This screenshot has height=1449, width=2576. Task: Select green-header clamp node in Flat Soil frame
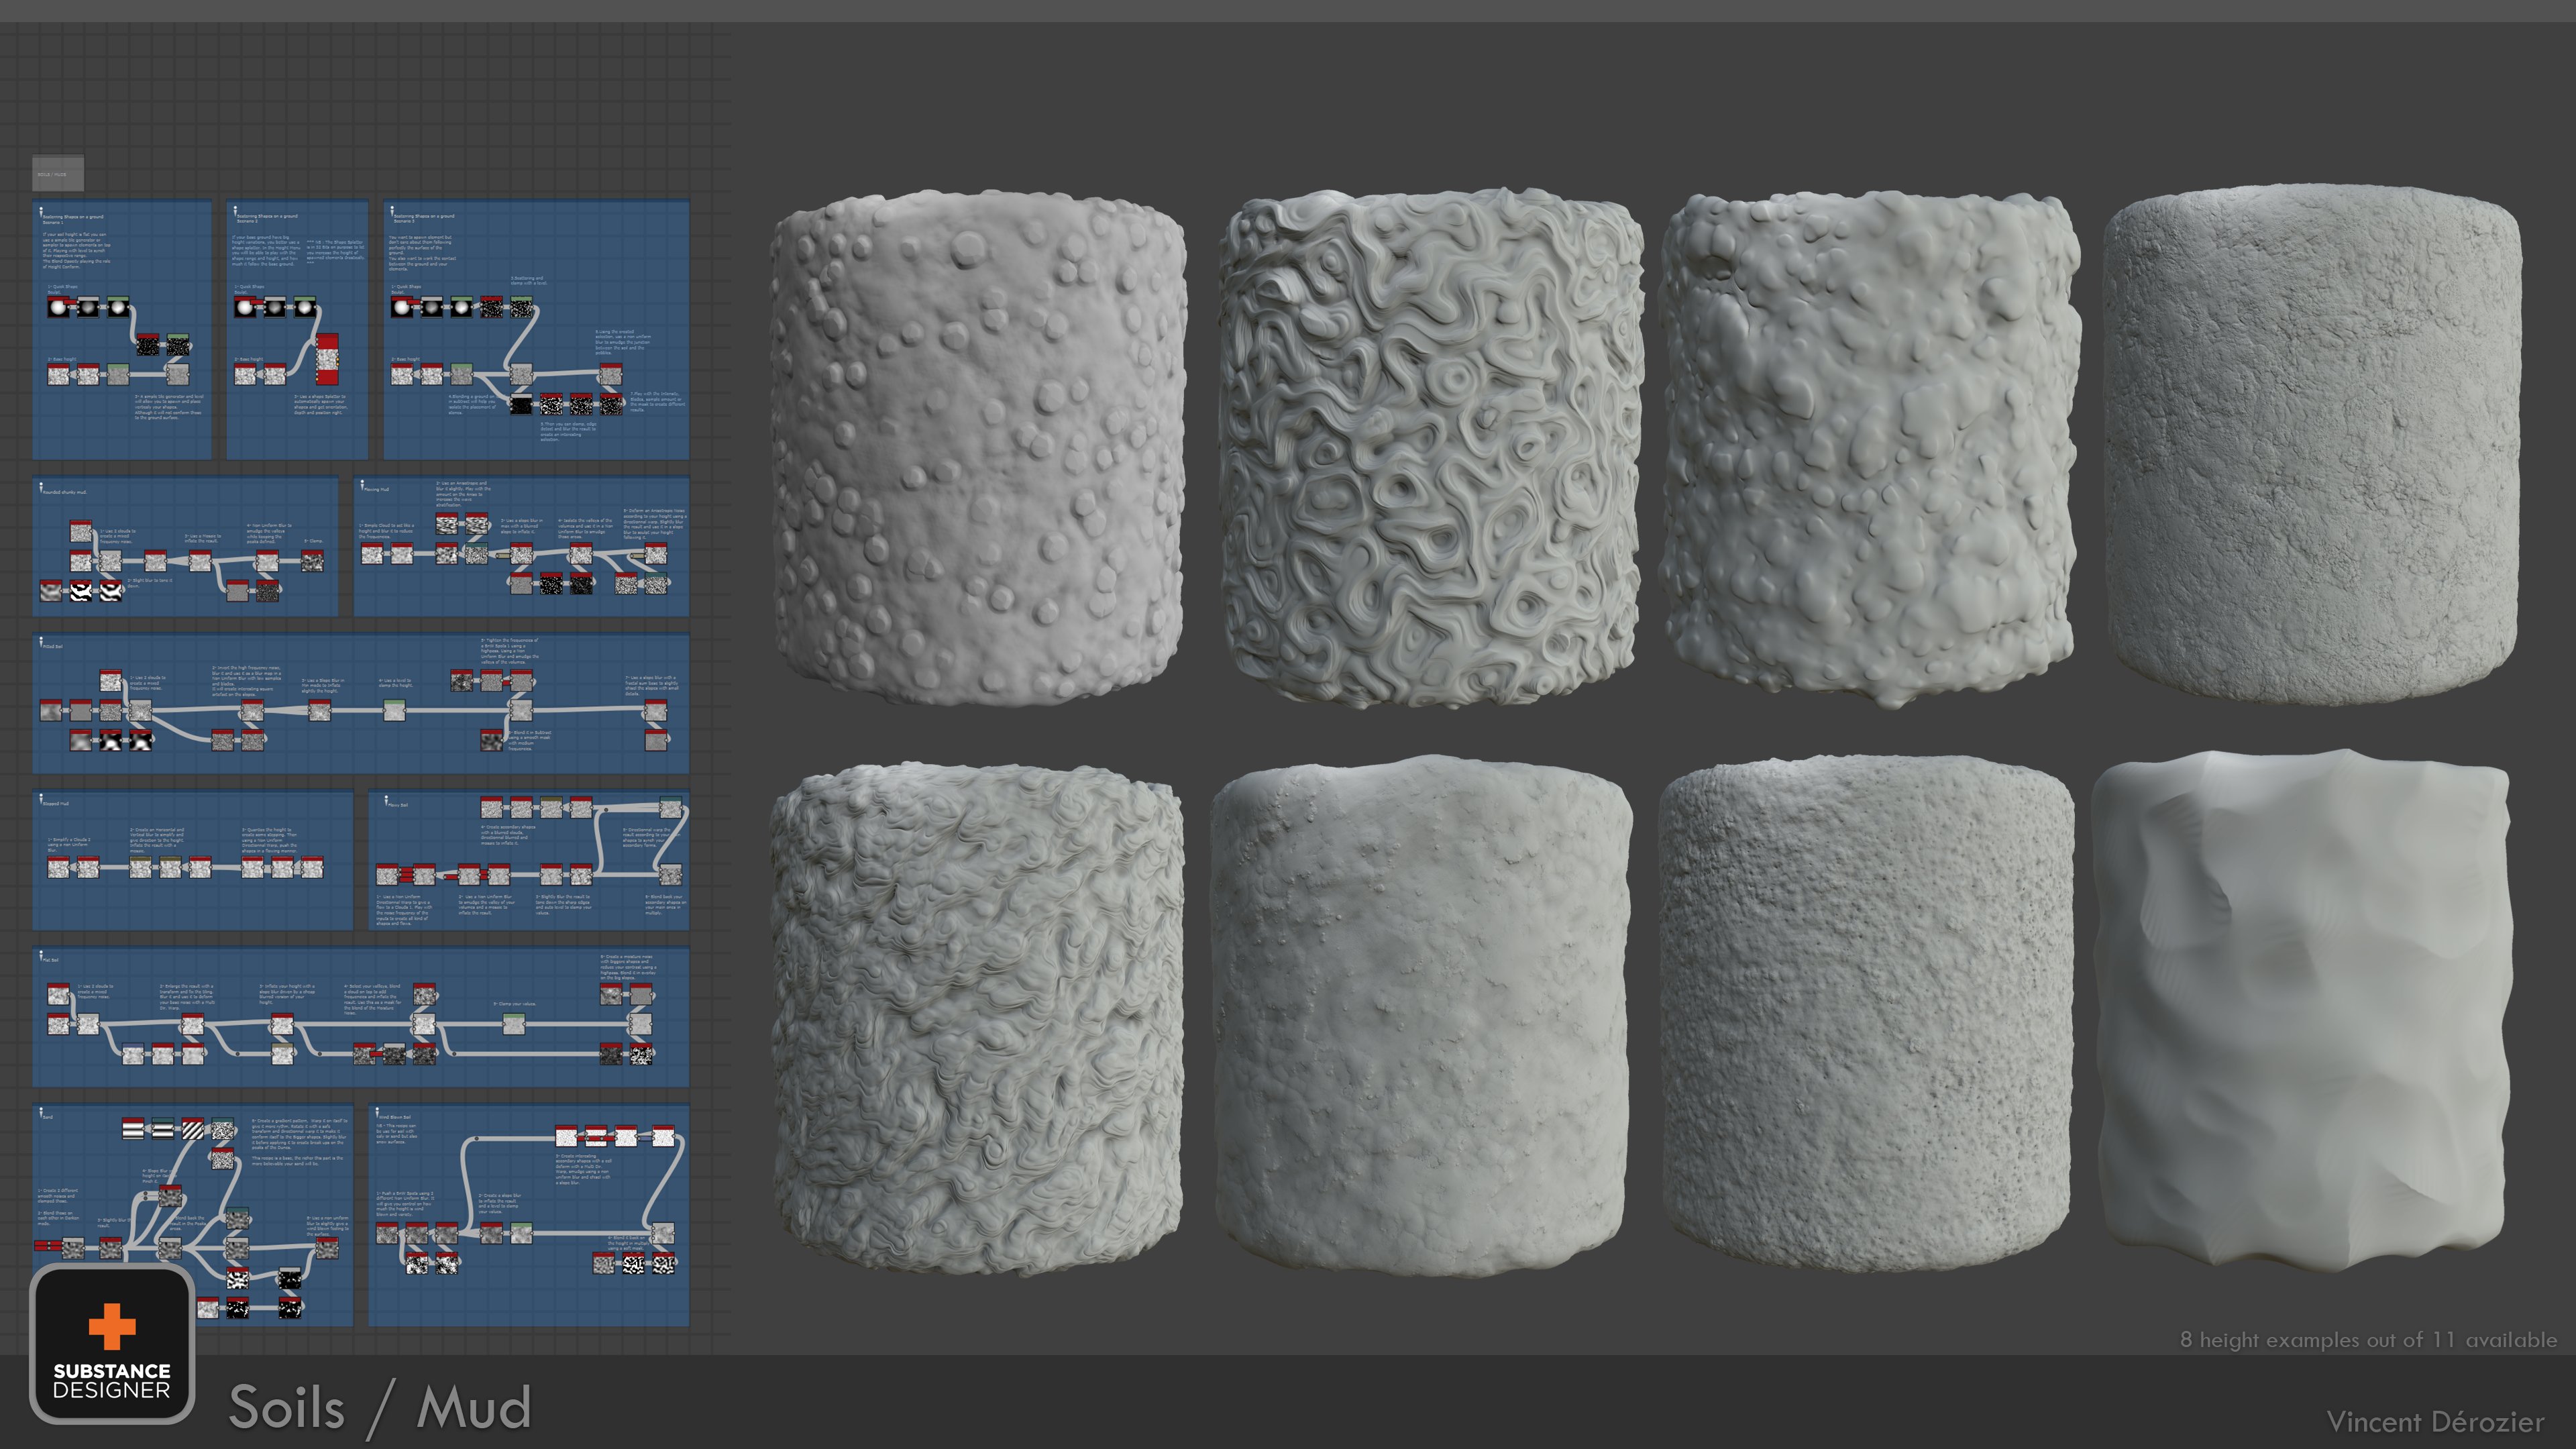[x=513, y=1023]
